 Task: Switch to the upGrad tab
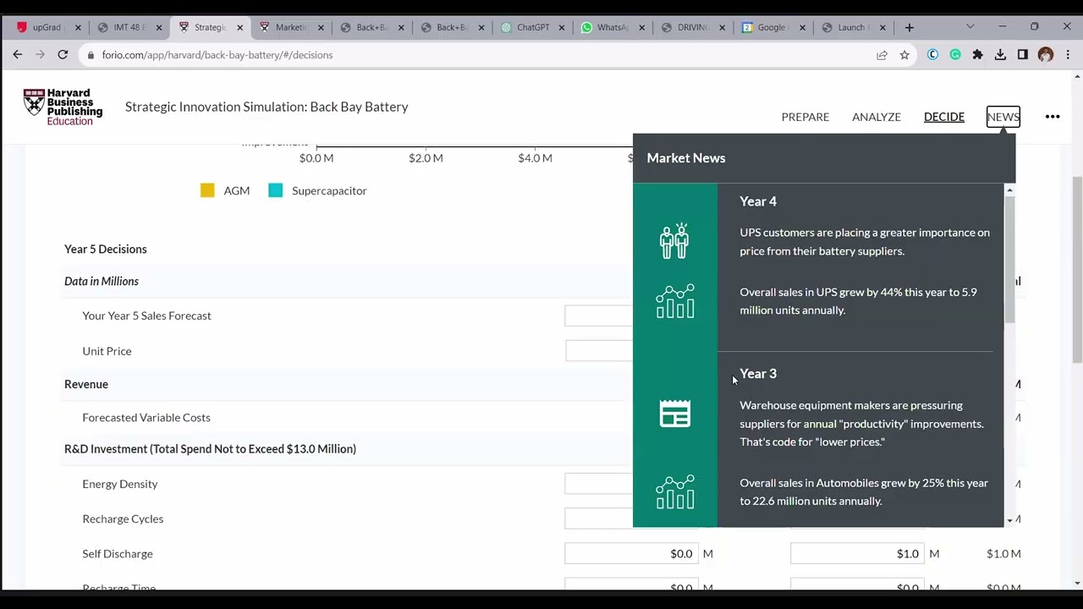(x=47, y=27)
